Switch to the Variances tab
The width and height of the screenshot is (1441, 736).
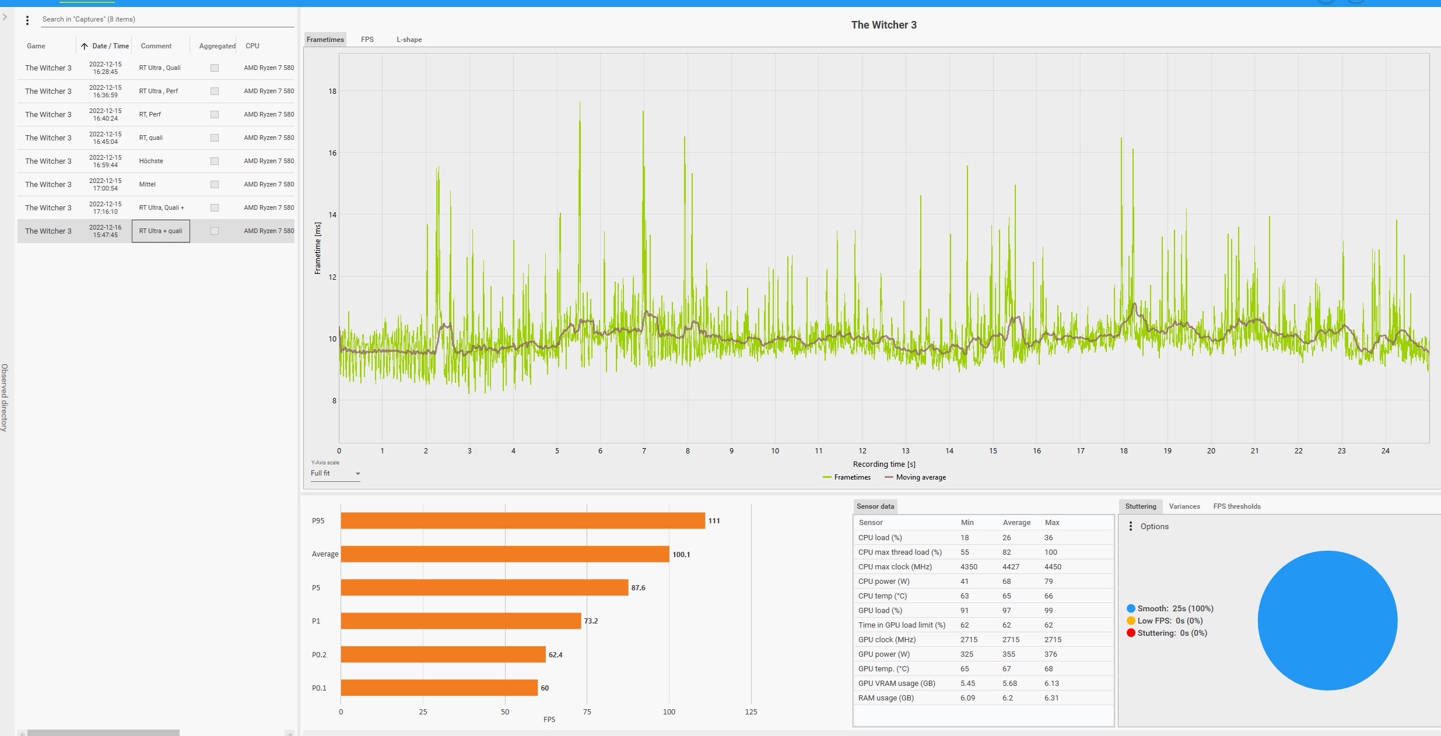point(1184,506)
